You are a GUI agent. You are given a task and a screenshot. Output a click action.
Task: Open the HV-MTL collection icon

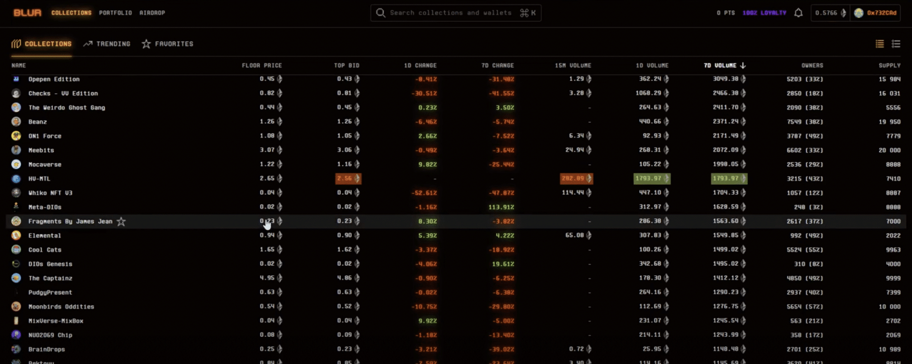tap(16, 179)
